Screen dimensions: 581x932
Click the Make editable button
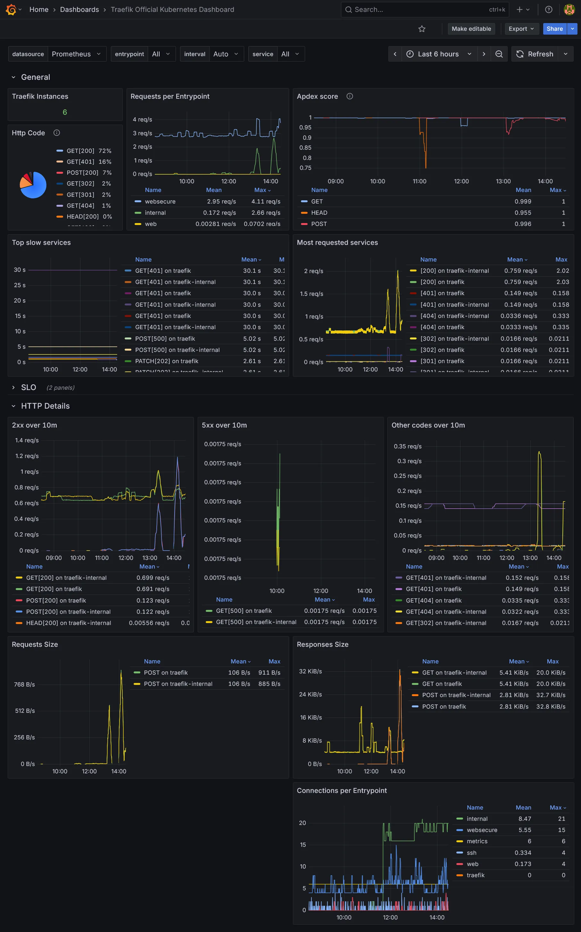pos(471,29)
